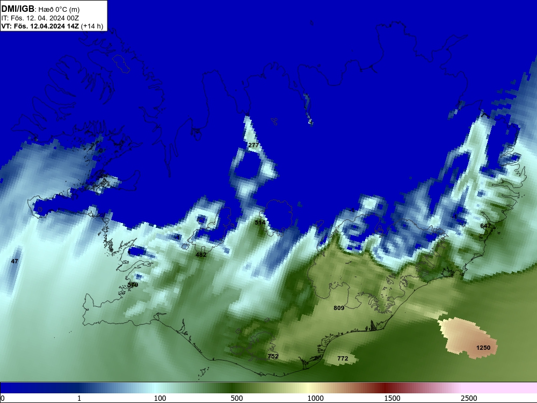Click the 772 height label
The height and width of the screenshot is (403, 537).
click(x=343, y=358)
